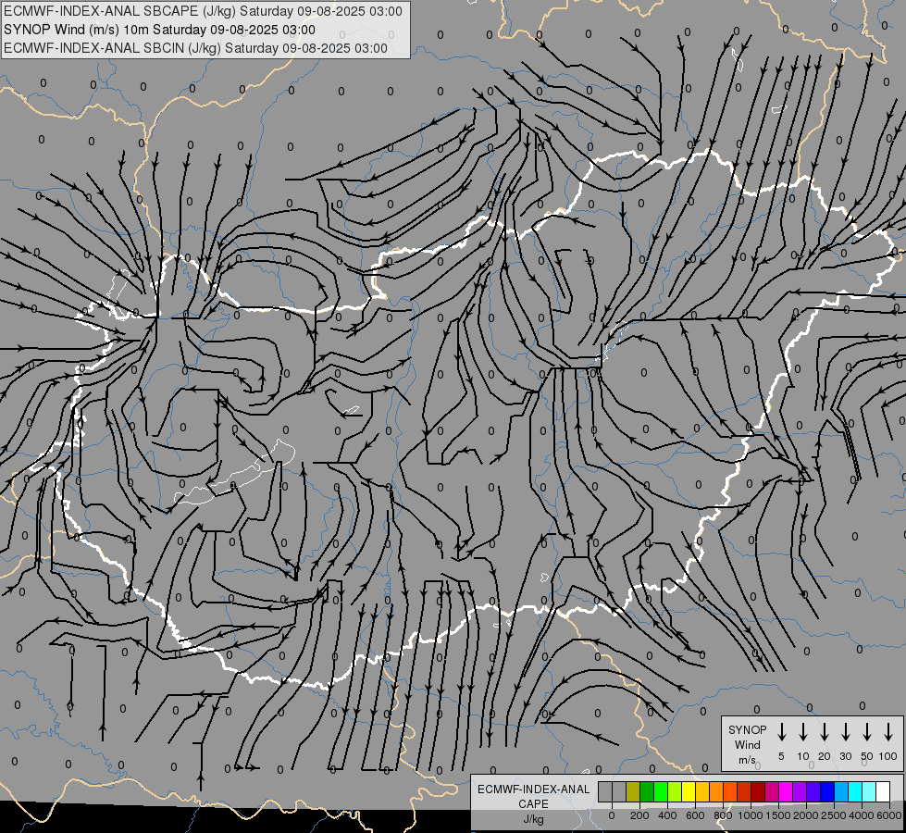Click the SYNOP label in wind legend
The height and width of the screenshot is (833, 906).
(747, 729)
